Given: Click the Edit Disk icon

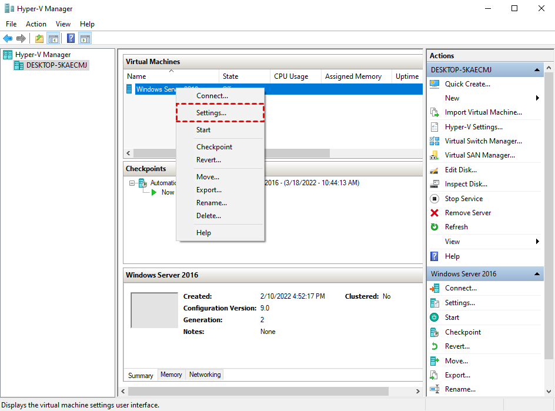Looking at the screenshot, I should pos(434,170).
